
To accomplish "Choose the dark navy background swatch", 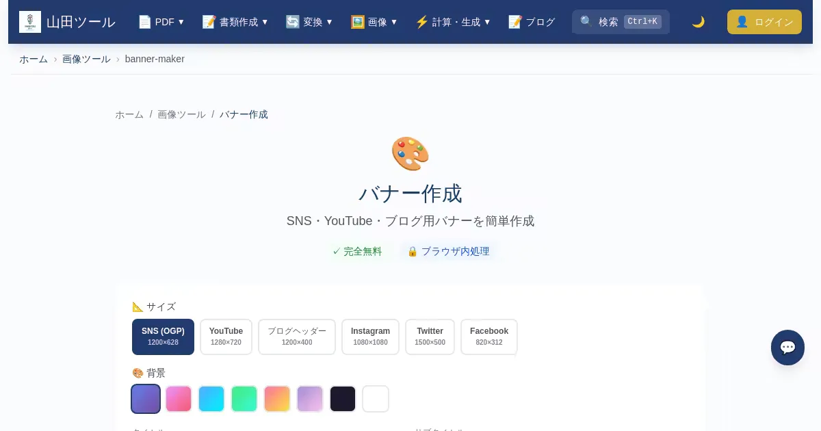I will 343,399.
